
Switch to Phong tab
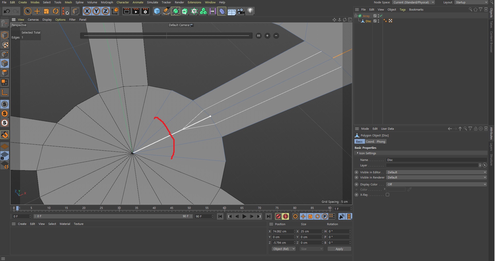click(x=381, y=142)
